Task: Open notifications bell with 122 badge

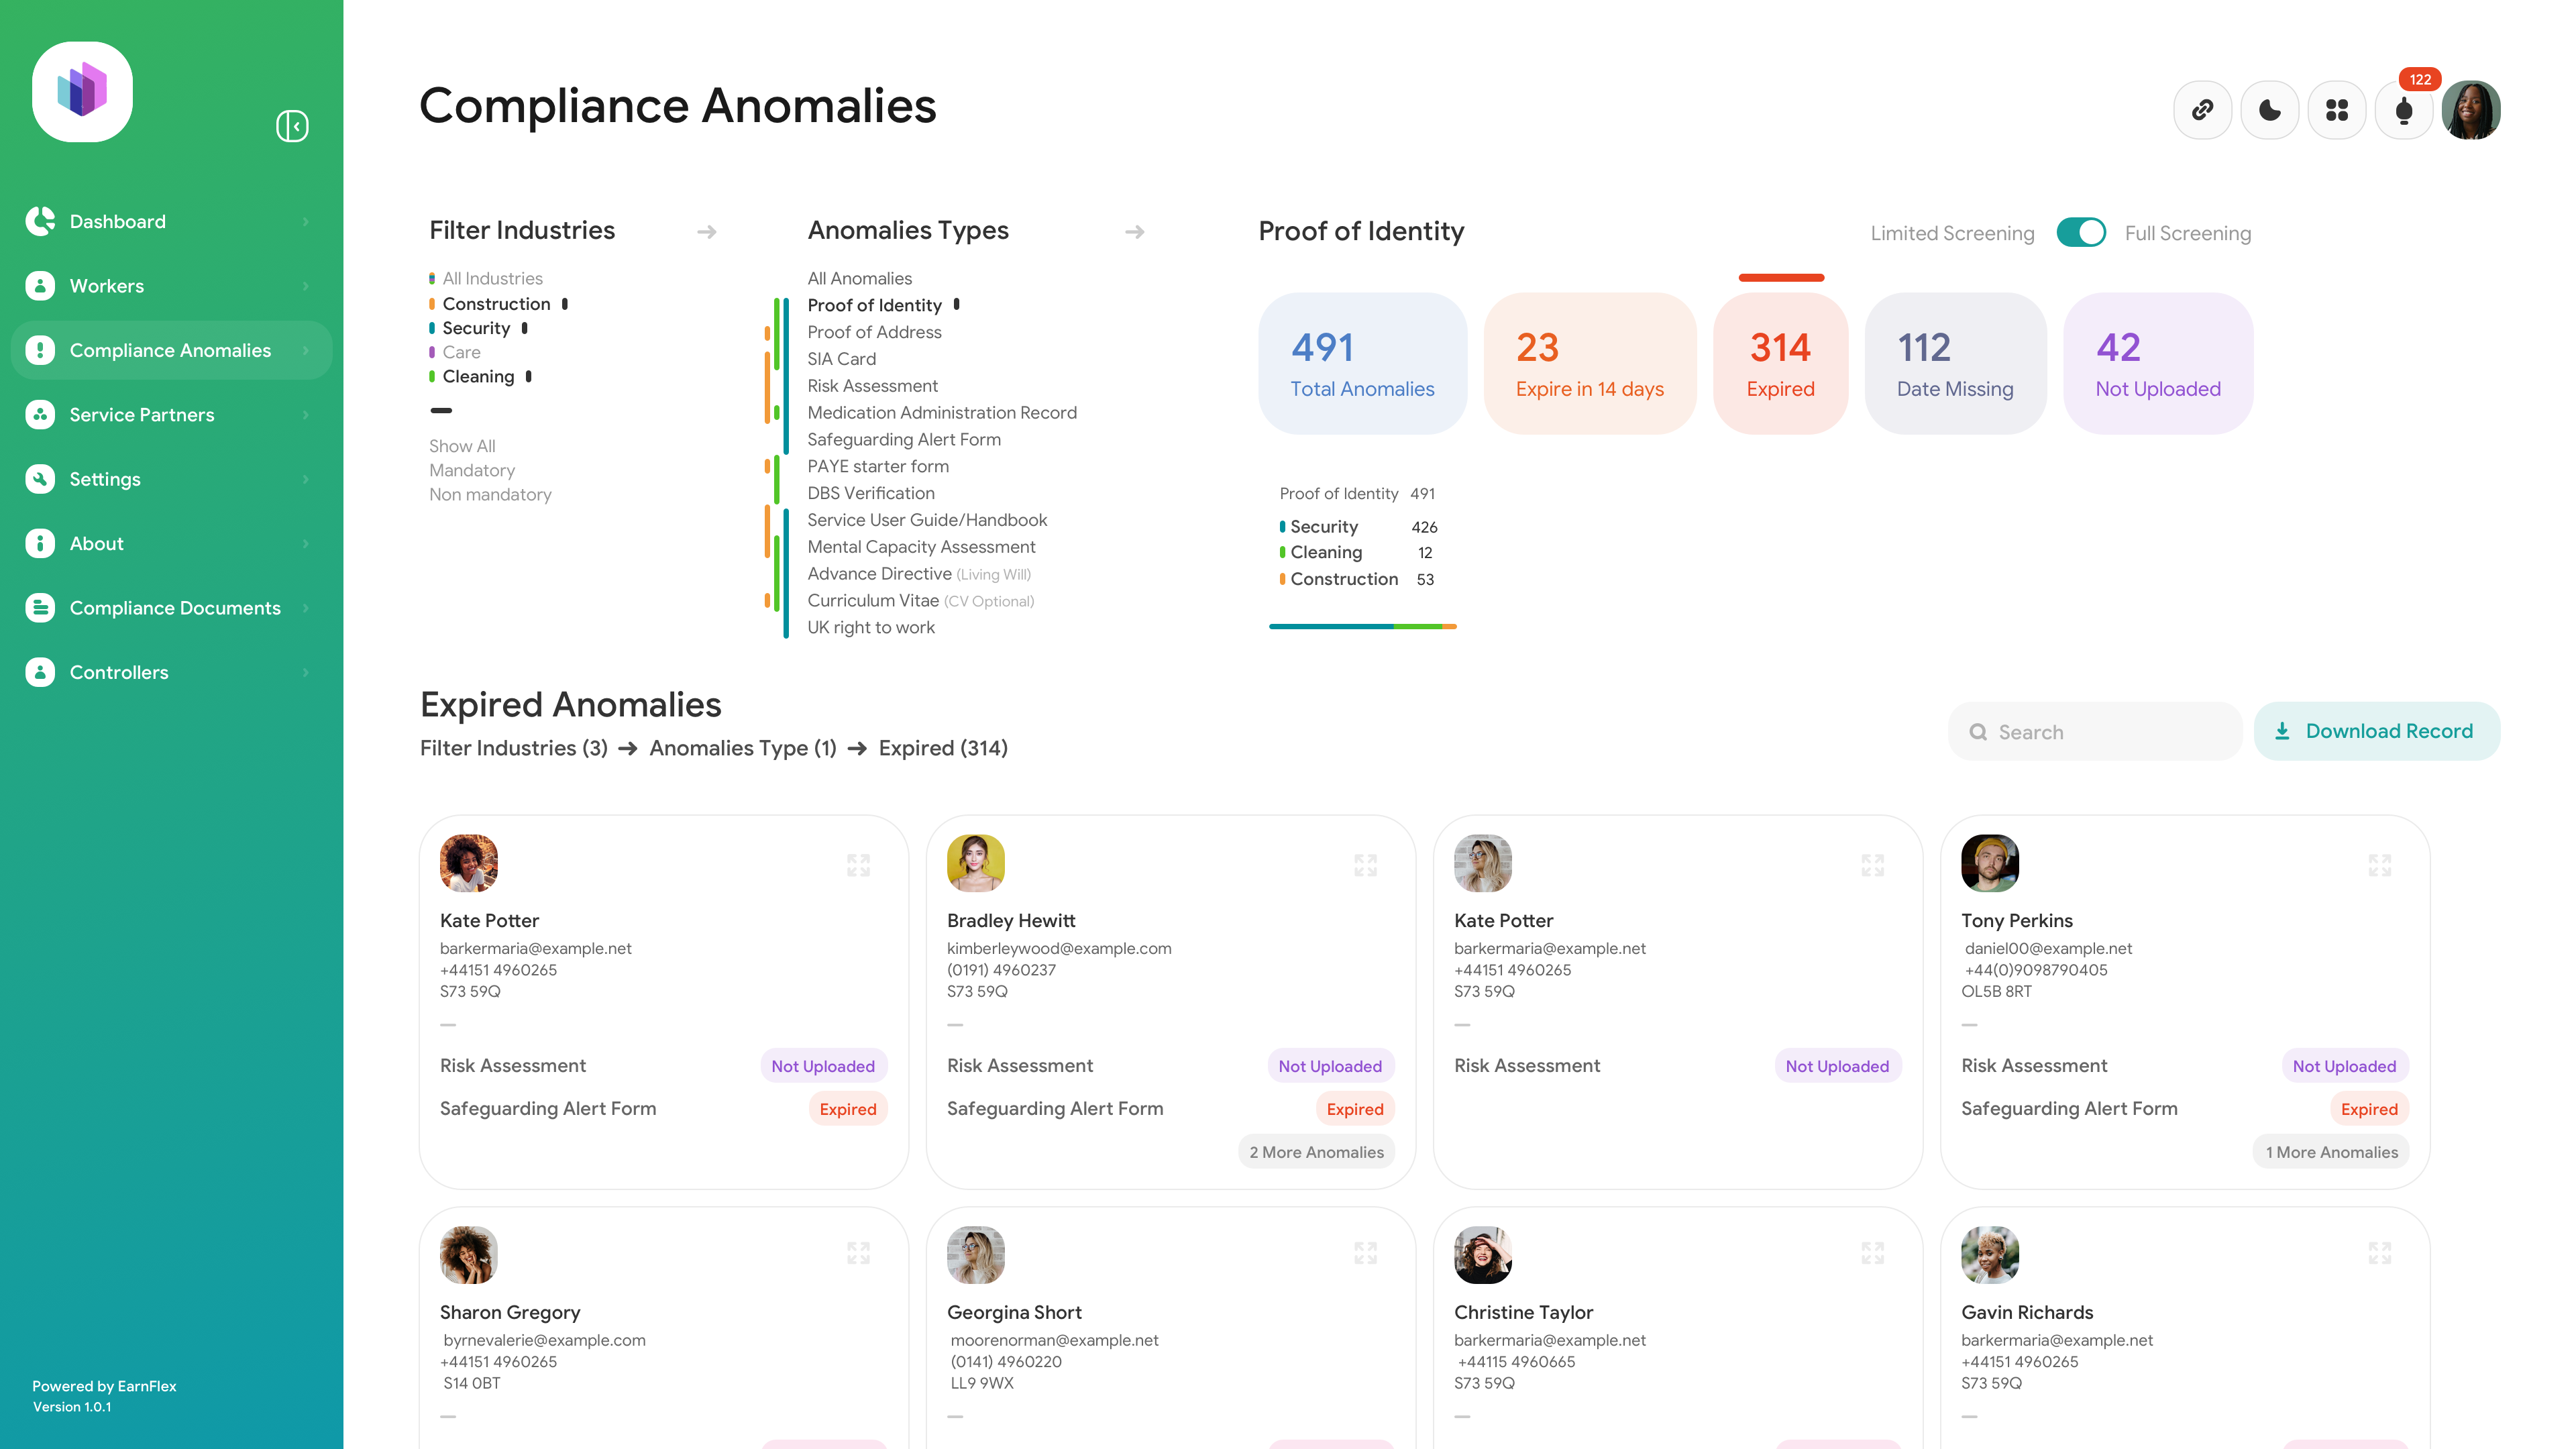Action: (x=2403, y=110)
